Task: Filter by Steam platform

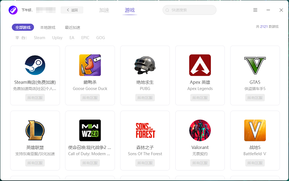Action: pyautogui.click(x=39, y=37)
